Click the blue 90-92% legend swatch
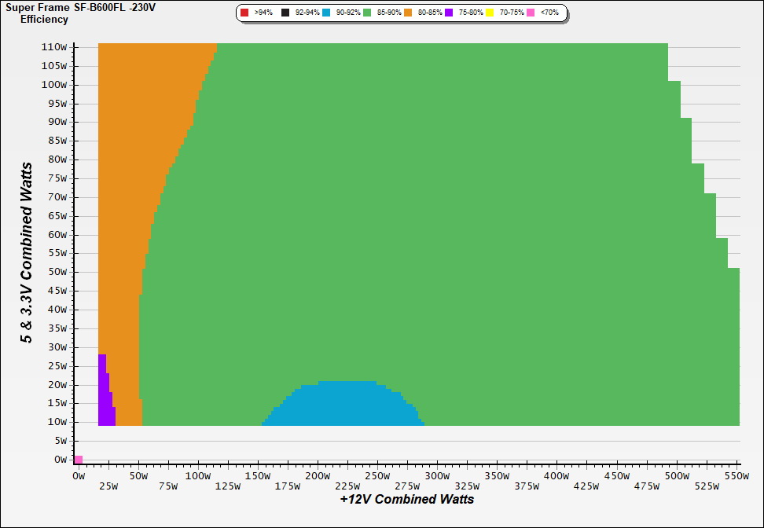The image size is (764, 528). coord(326,13)
